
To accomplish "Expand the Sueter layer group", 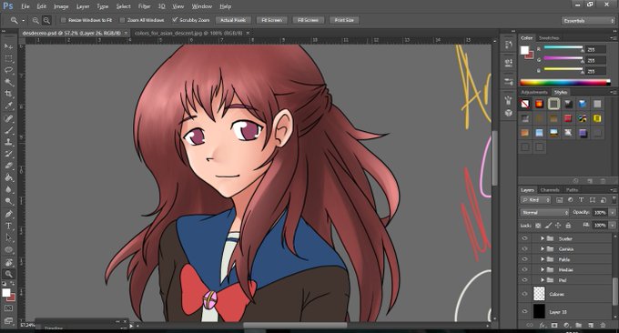I will (x=543, y=238).
